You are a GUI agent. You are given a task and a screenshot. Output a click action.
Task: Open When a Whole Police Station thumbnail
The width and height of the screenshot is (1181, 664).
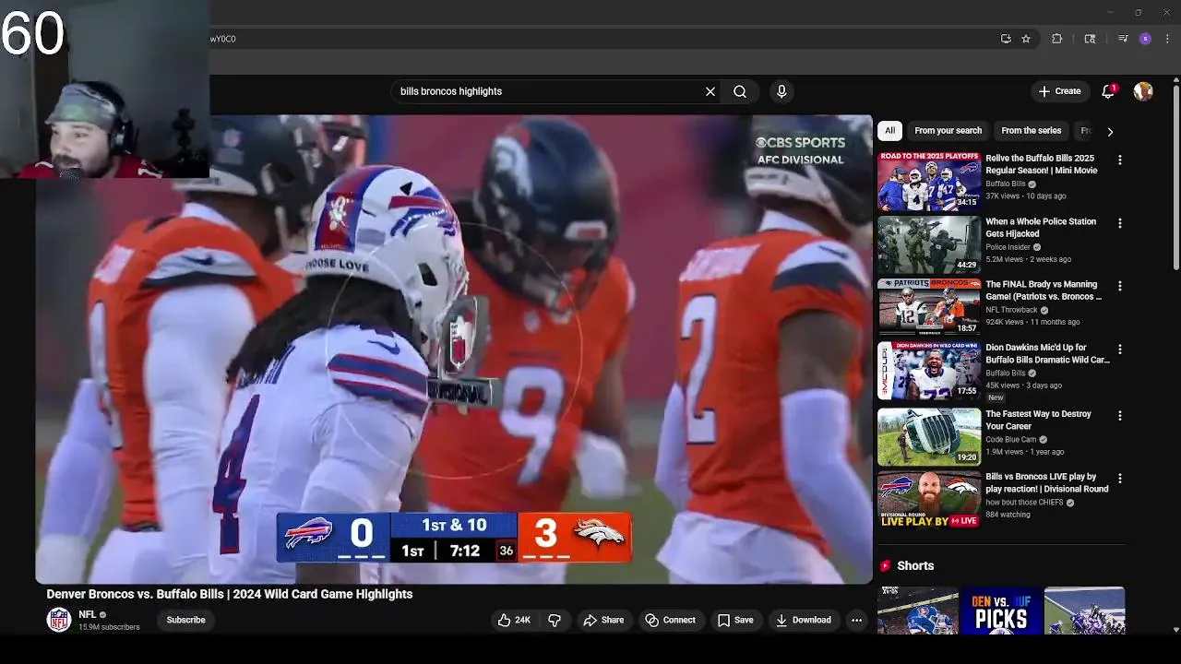929,245
